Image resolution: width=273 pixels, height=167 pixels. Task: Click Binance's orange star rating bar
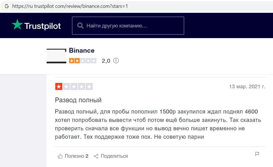[83, 61]
